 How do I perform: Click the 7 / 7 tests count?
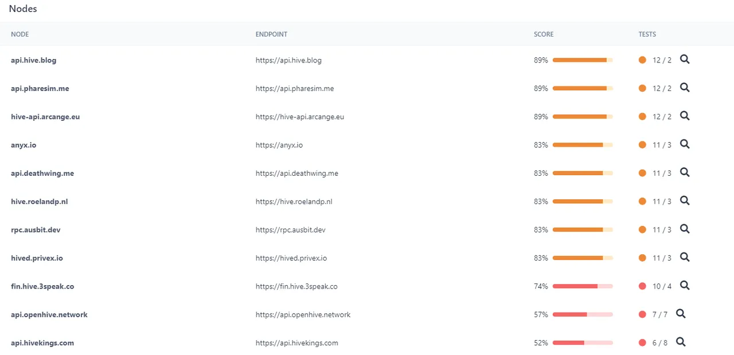tap(660, 314)
